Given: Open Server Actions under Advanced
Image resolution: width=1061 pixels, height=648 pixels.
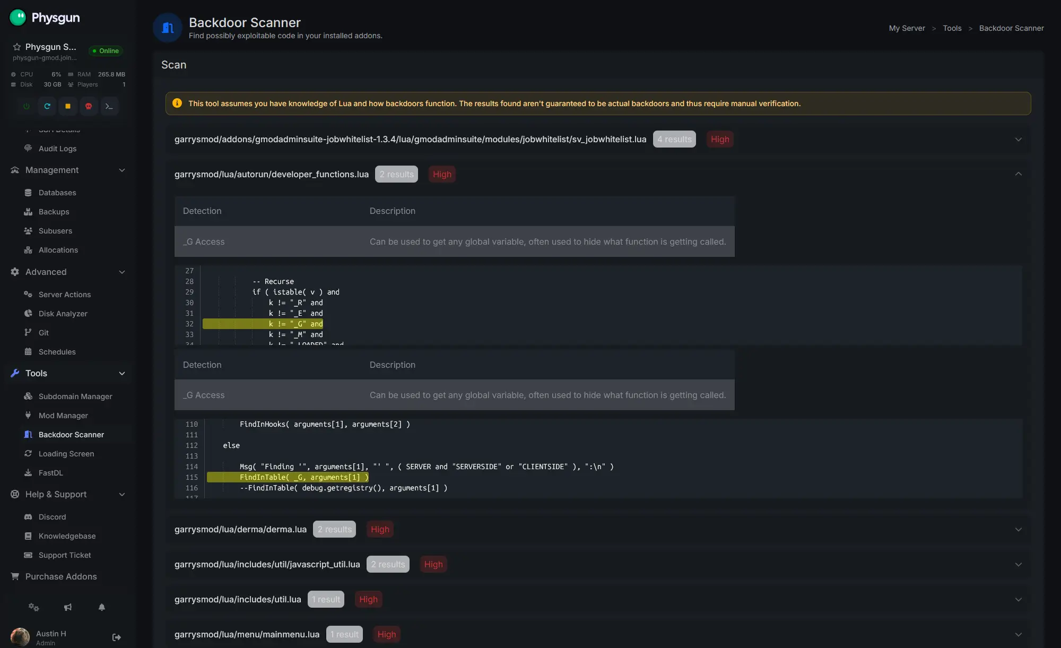Looking at the screenshot, I should (65, 295).
